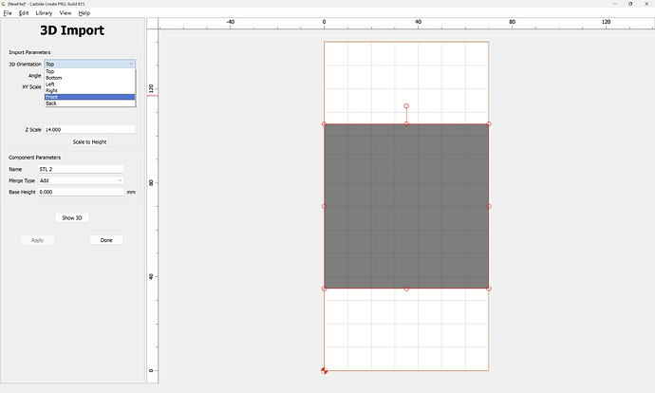Click the Done button
Image resolution: width=655 pixels, height=393 pixels.
[x=106, y=240]
